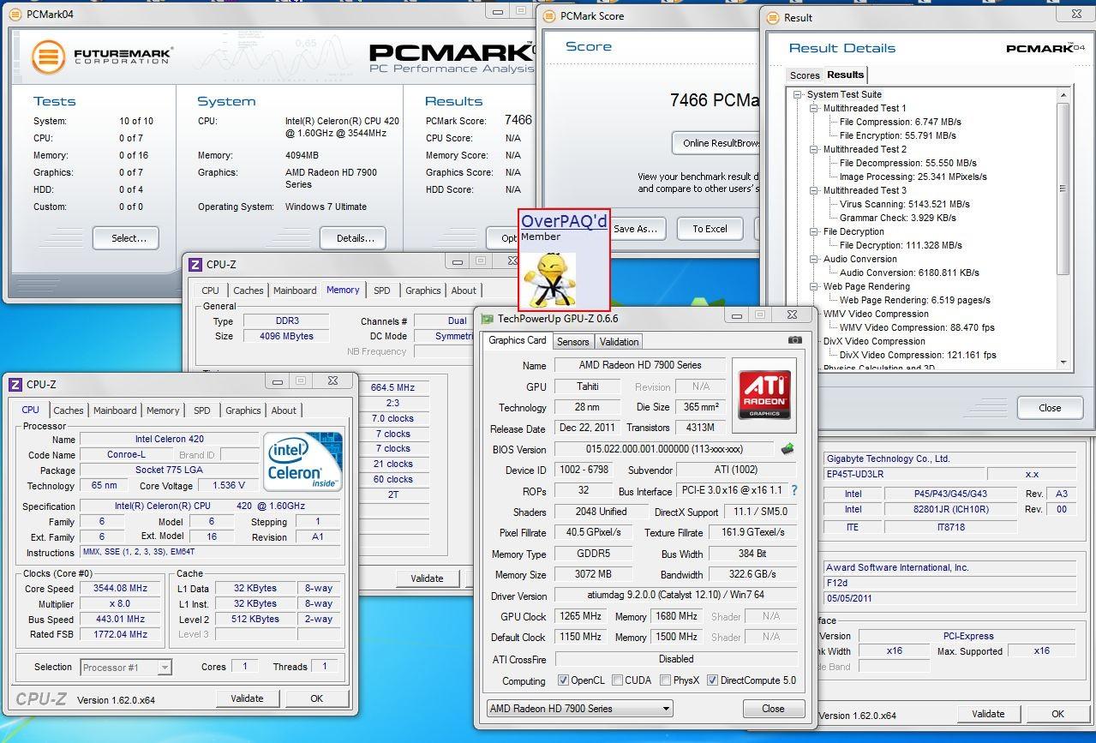Image resolution: width=1096 pixels, height=743 pixels.
Task: Click the OverPAQ'd karate avatar image
Action: pos(548,279)
